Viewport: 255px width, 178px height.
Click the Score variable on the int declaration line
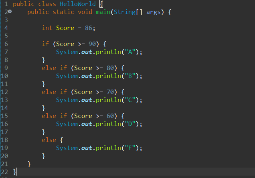65,28
